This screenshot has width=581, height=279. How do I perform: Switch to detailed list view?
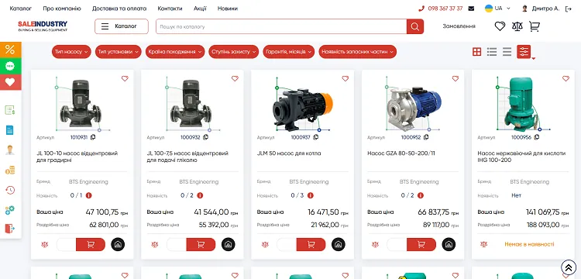tap(492, 52)
